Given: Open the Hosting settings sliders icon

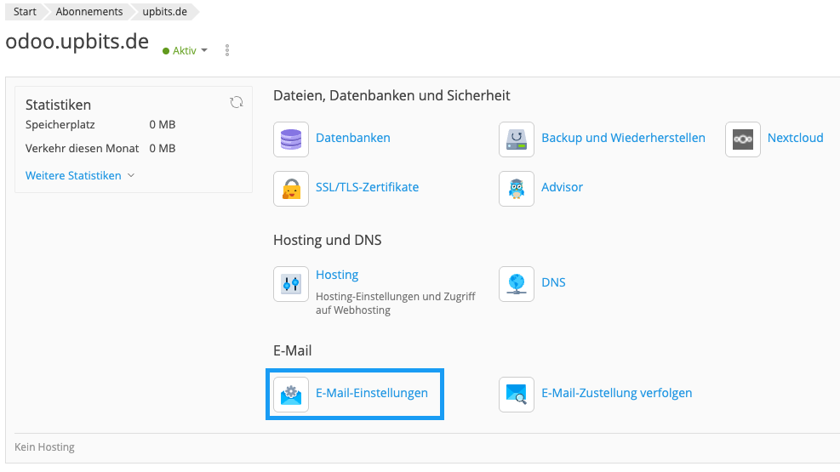Looking at the screenshot, I should click(291, 284).
